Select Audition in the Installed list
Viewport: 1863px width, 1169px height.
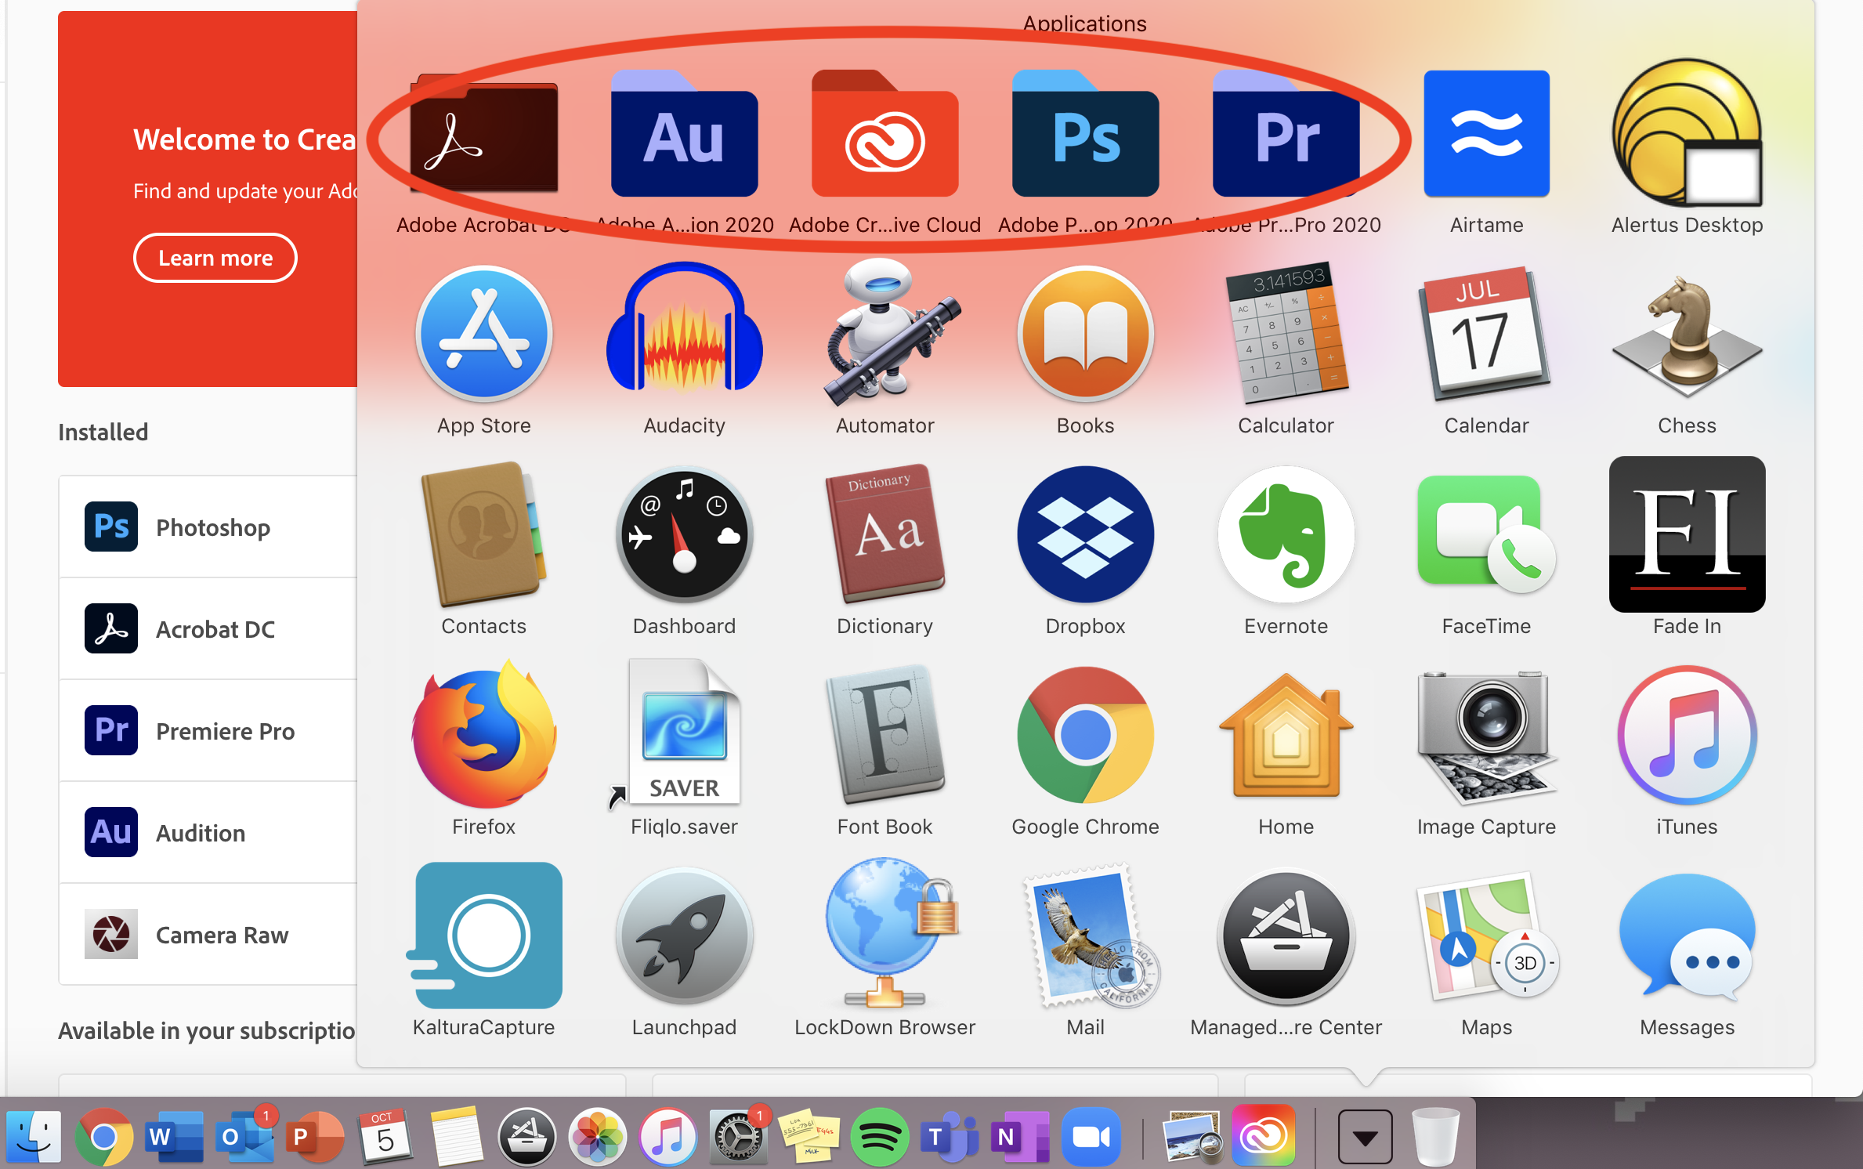click(x=200, y=833)
